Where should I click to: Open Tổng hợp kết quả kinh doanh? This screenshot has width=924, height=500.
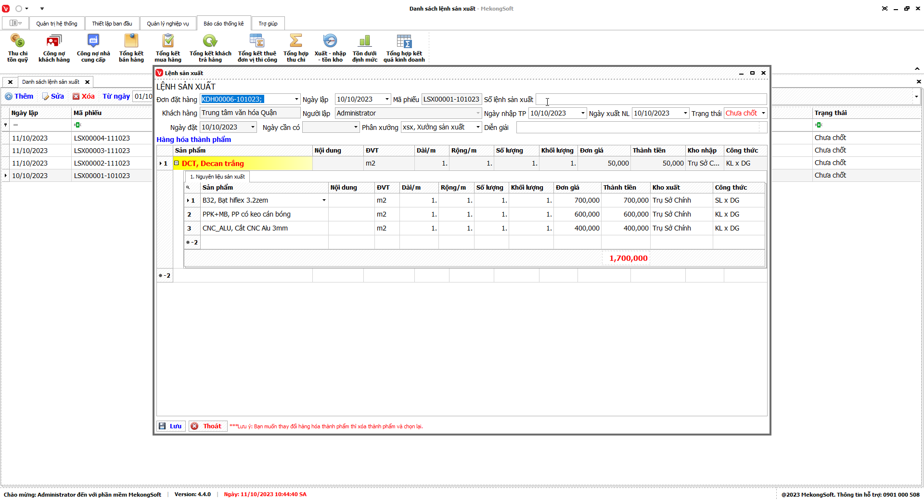pos(404,48)
